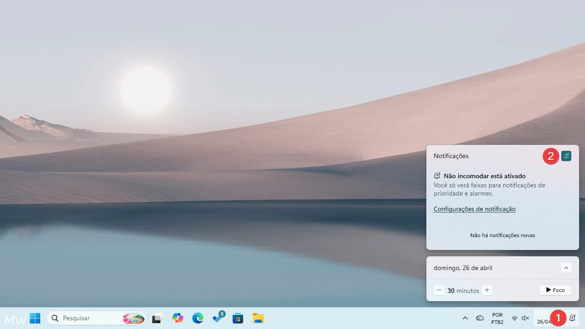Open File Explorer from the taskbar
Image resolution: width=585 pixels, height=329 pixels.
pos(258,318)
